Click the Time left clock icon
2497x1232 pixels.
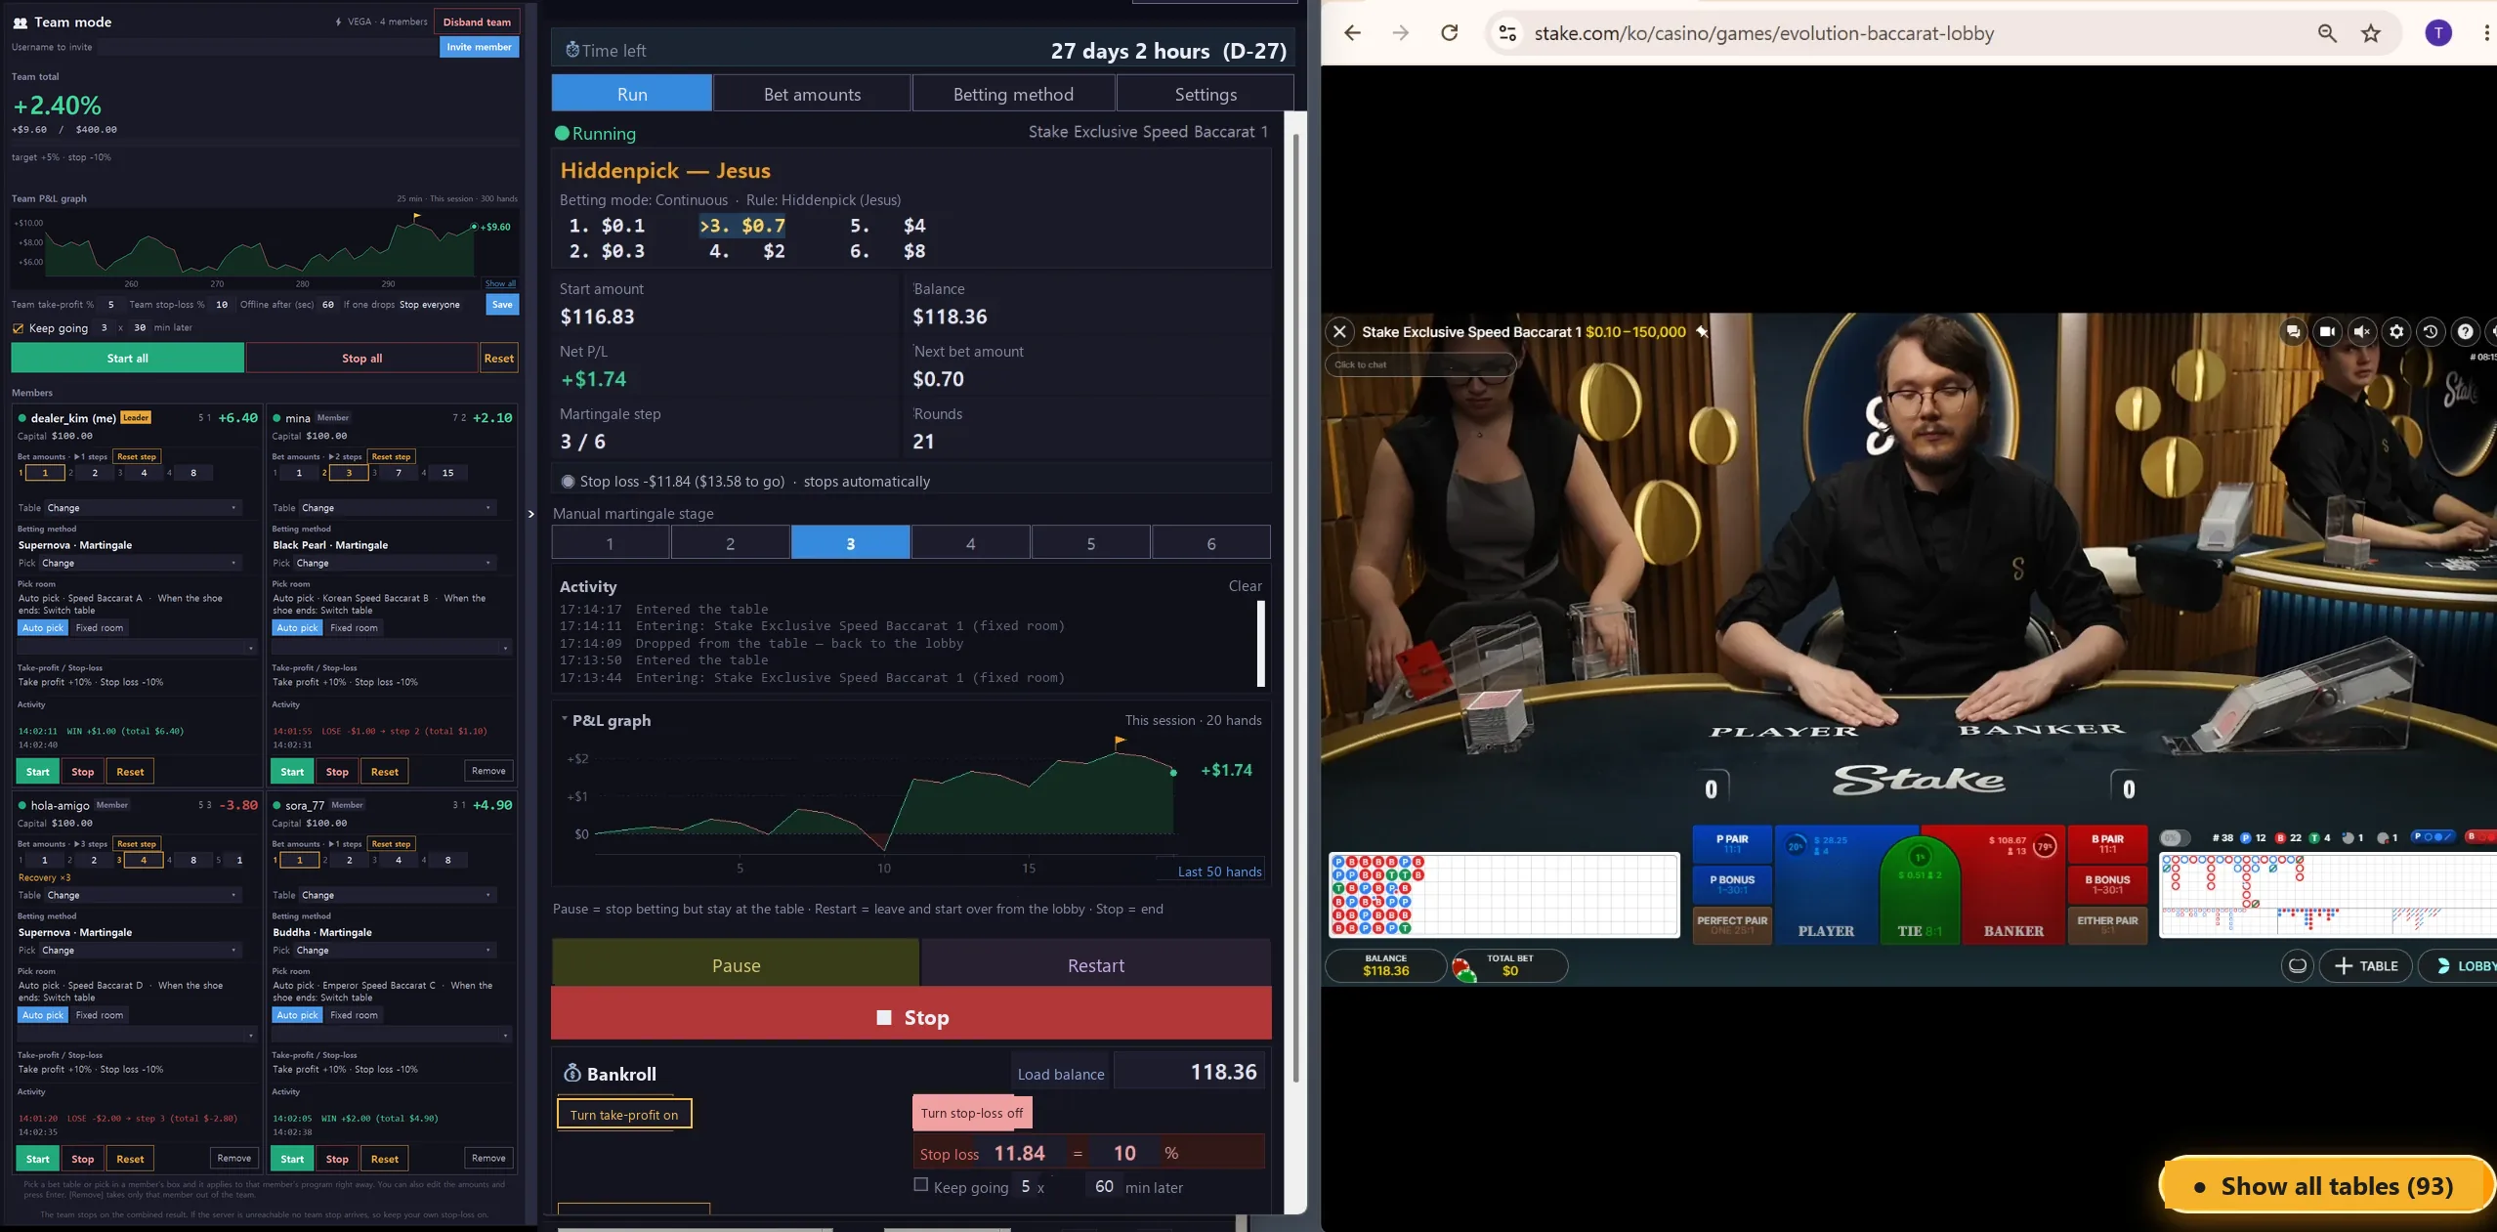click(x=572, y=51)
